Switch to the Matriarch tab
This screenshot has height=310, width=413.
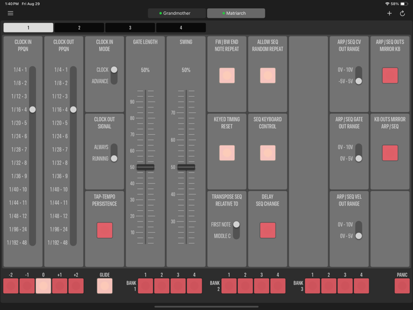236,13
